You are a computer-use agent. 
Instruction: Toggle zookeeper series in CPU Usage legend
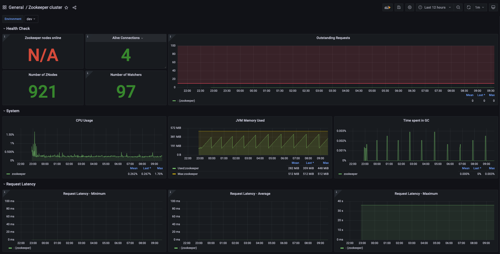[x=19, y=174]
